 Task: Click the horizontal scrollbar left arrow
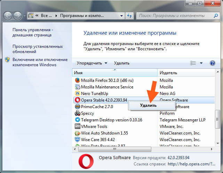(x=75, y=149)
